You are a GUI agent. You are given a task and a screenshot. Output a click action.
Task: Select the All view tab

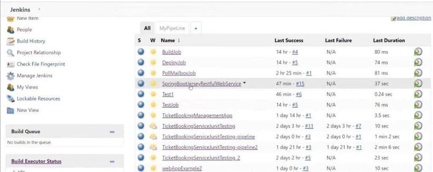(x=147, y=28)
